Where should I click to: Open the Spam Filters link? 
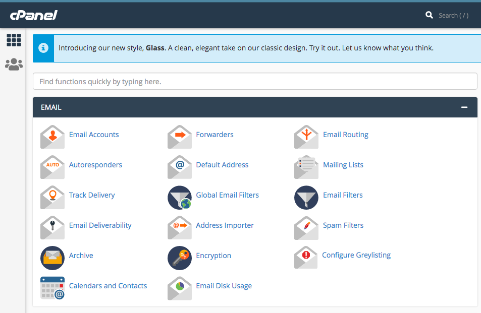[343, 225]
